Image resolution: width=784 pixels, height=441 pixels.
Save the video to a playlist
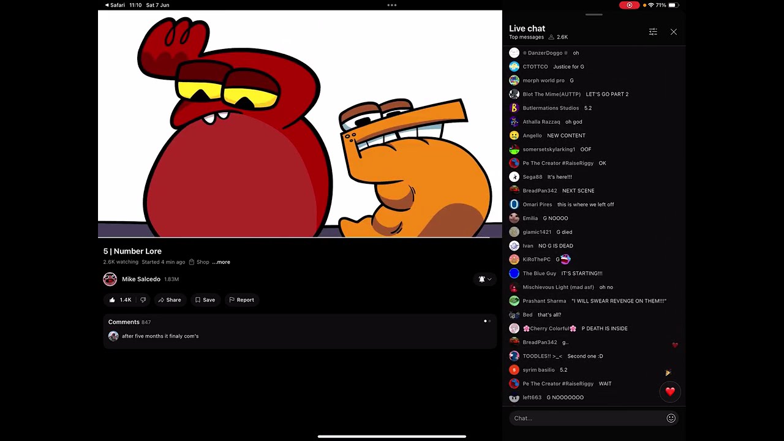[205, 300]
